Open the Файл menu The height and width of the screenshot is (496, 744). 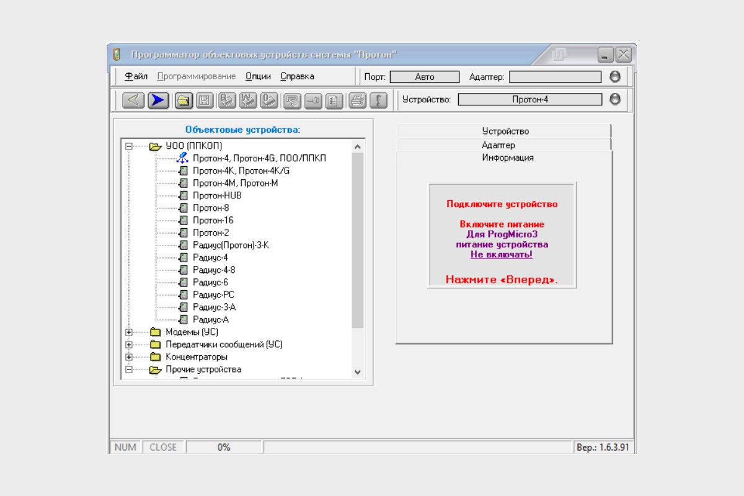pyautogui.click(x=136, y=76)
